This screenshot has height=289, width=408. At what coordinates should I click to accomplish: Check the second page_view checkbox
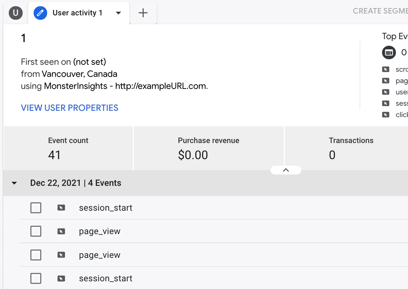[x=36, y=255]
